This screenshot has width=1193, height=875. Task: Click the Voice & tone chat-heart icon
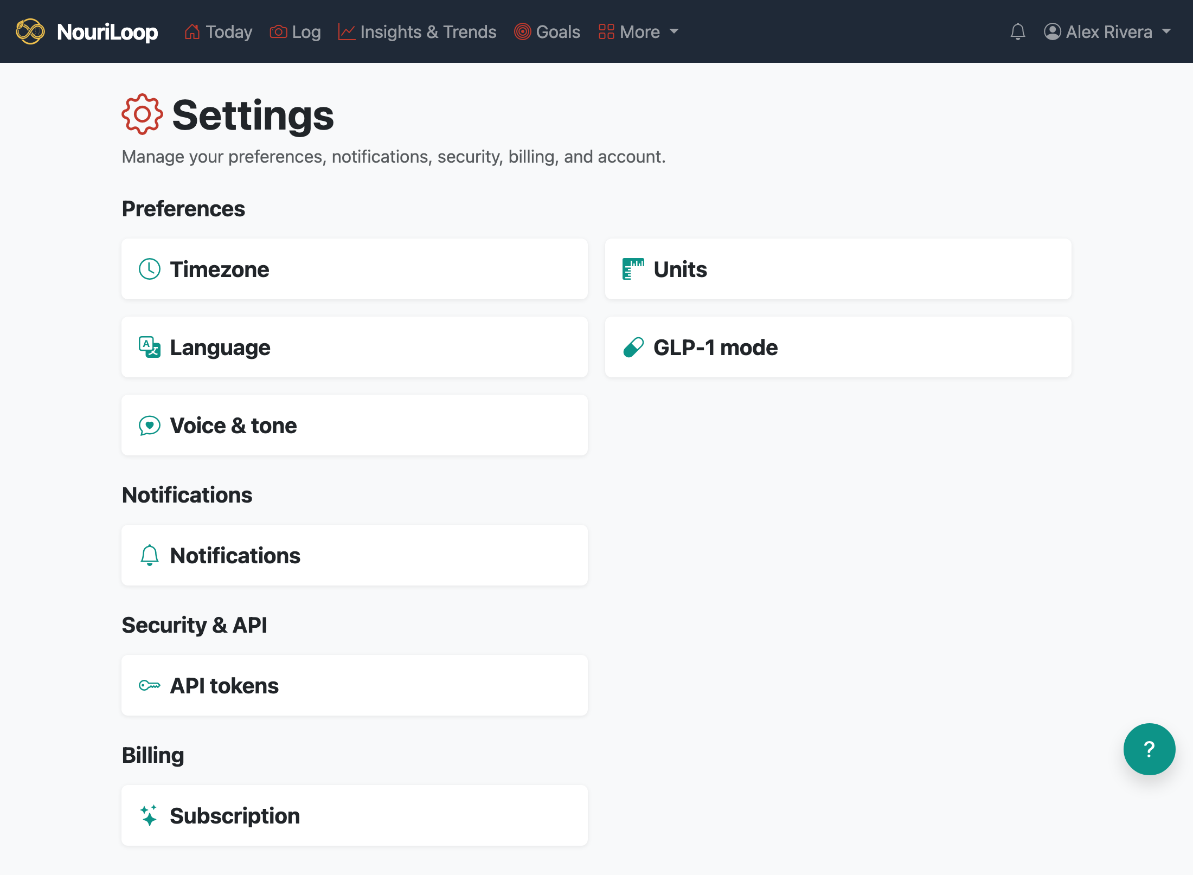[150, 426]
